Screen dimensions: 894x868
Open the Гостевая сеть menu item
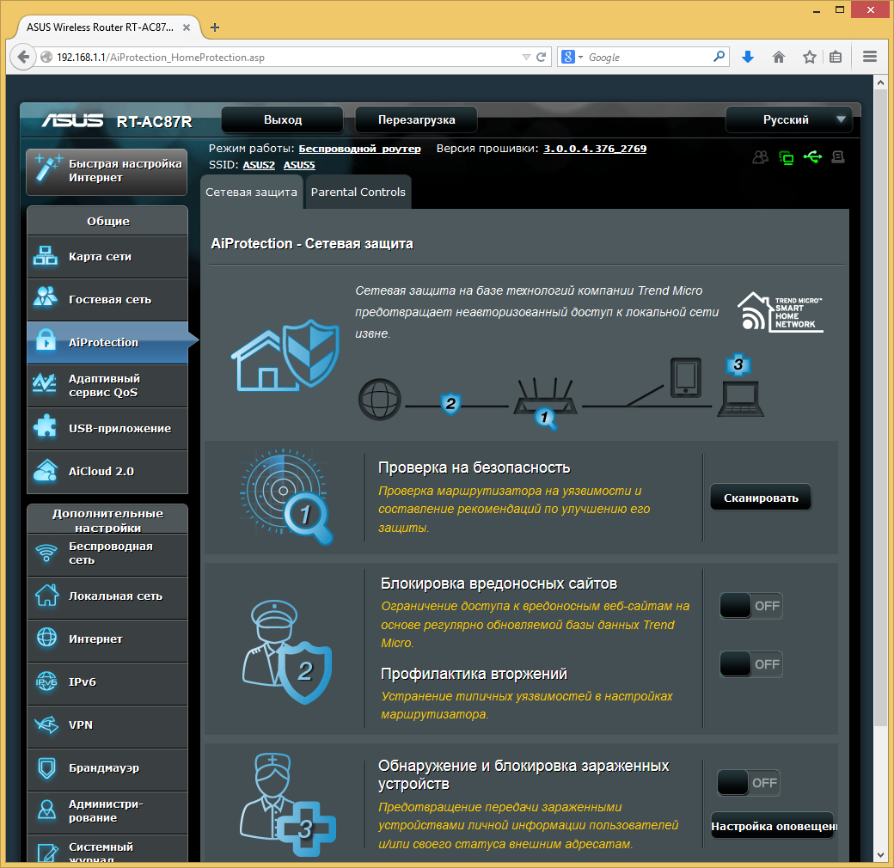(x=107, y=299)
